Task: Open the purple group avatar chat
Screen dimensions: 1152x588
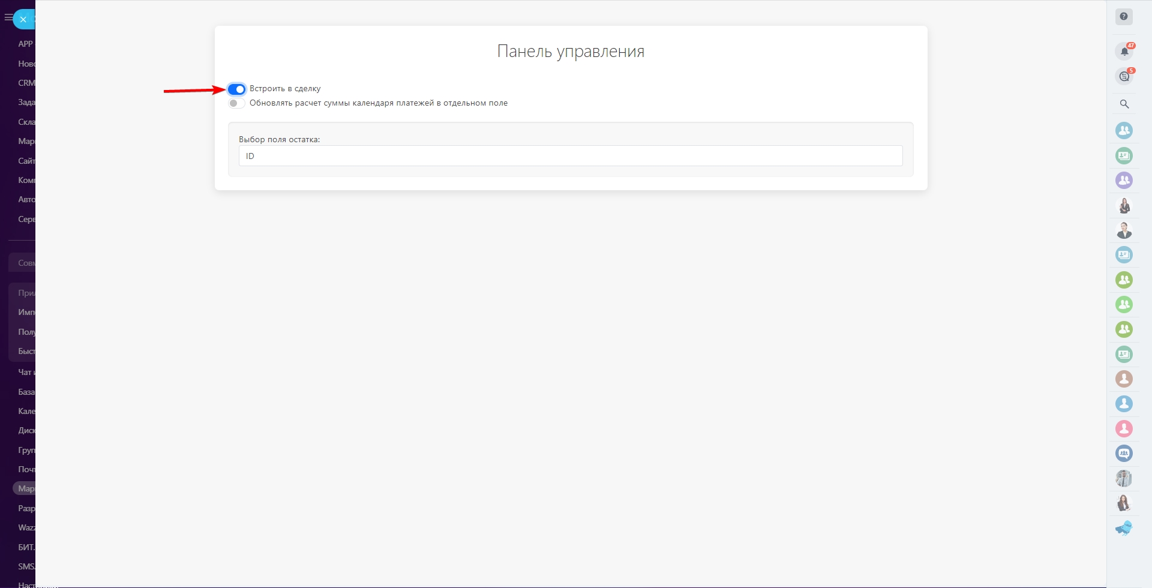Action: [x=1124, y=180]
